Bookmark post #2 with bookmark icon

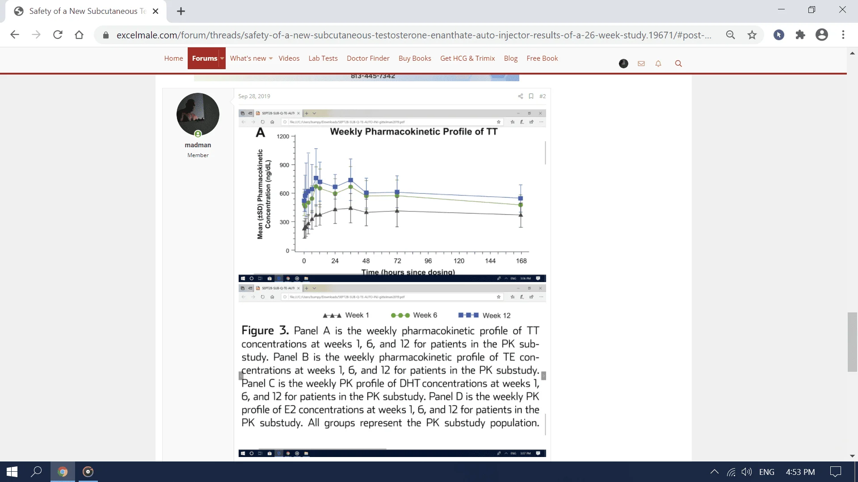point(531,96)
